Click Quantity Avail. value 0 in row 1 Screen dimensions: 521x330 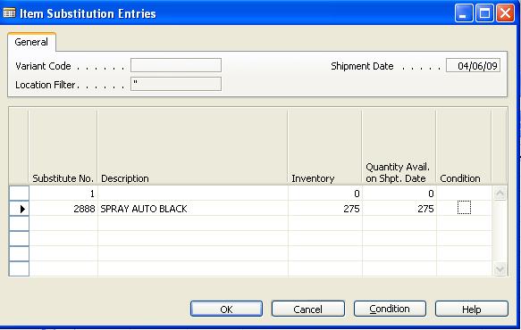399,194
